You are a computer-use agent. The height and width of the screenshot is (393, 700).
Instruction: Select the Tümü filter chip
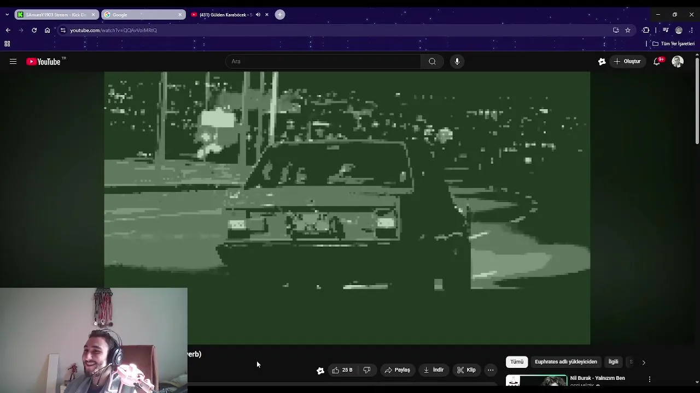(x=517, y=362)
